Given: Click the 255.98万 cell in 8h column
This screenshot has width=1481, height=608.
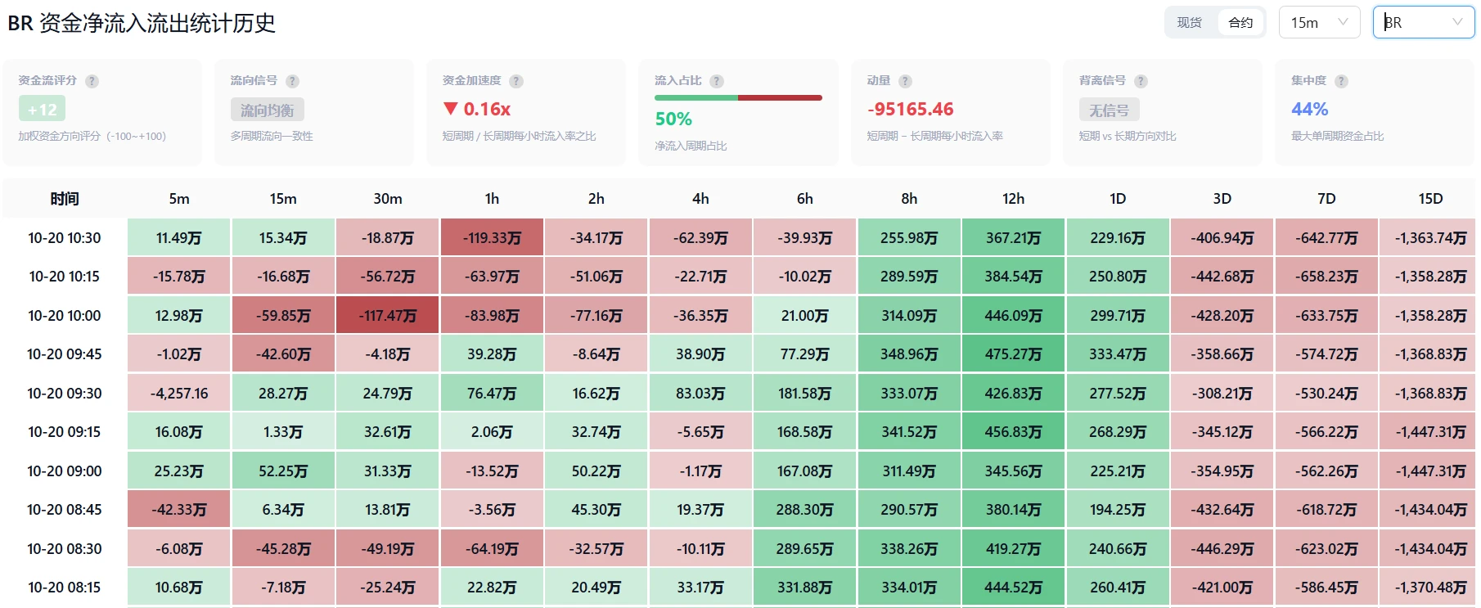Looking at the screenshot, I should pyautogui.click(x=909, y=238).
